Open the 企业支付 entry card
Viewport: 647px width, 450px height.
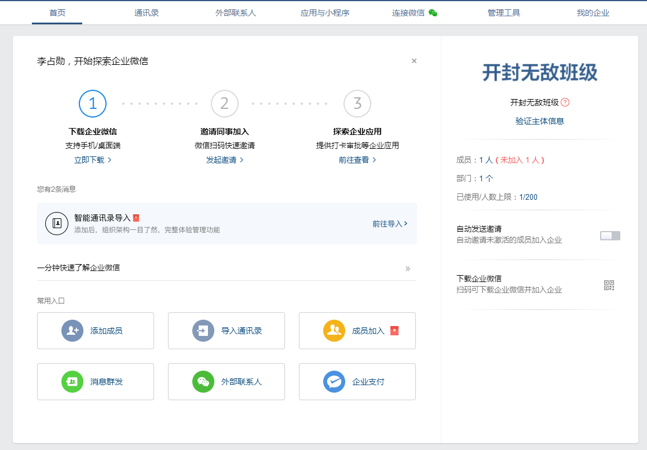(357, 382)
